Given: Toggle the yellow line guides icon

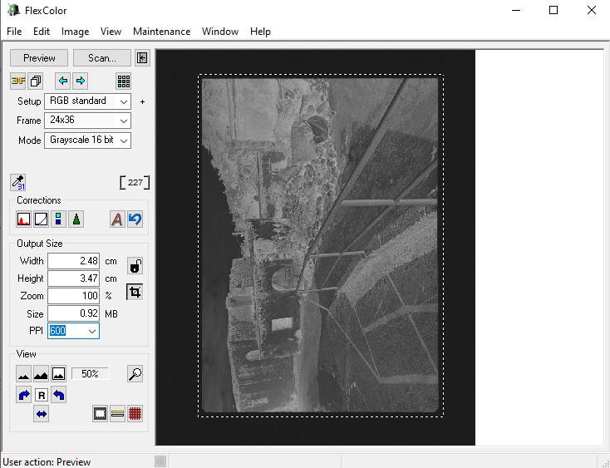Looking at the screenshot, I should point(117,414).
